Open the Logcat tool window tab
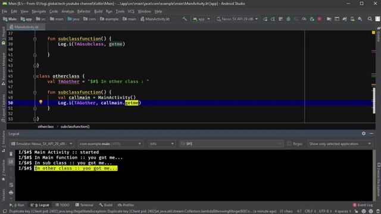 pos(40,205)
